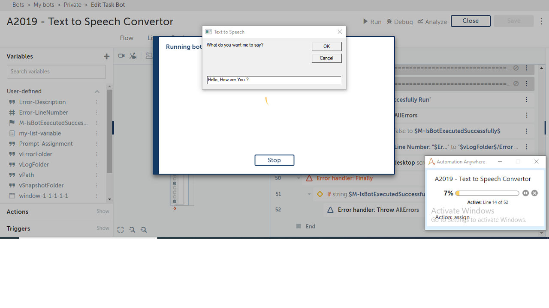Screen dimensions: 549x308
Task: Click the Throw error handler triangle icon on line 52
Action: [330, 210]
